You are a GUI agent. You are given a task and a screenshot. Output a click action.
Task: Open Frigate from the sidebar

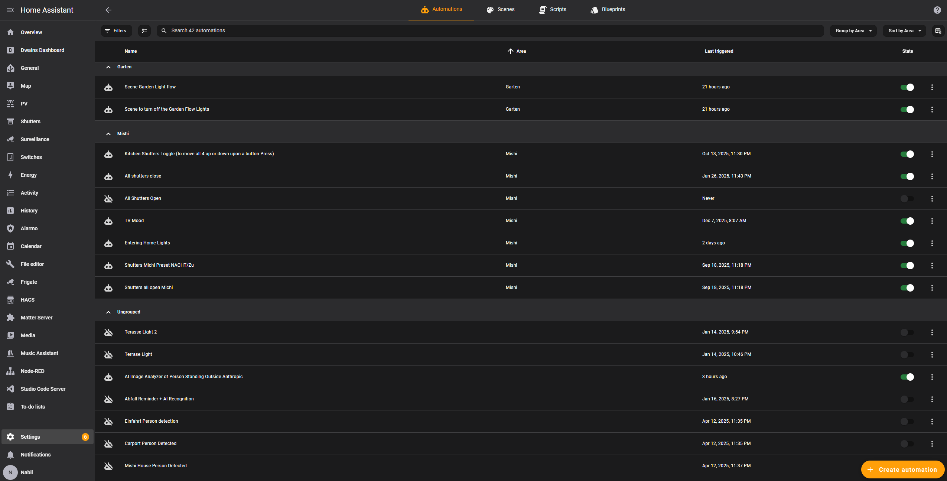coord(29,282)
